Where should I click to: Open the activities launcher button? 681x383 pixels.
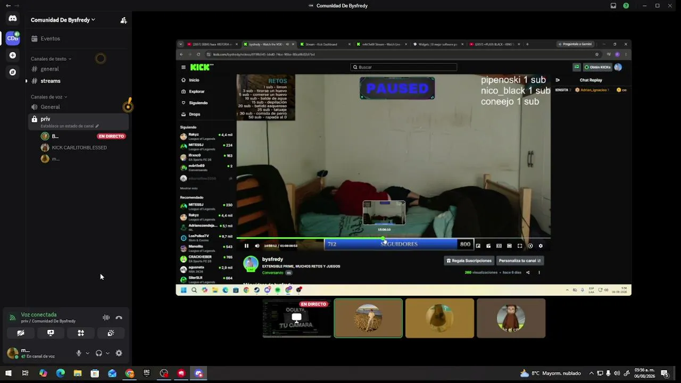pyautogui.click(x=81, y=333)
